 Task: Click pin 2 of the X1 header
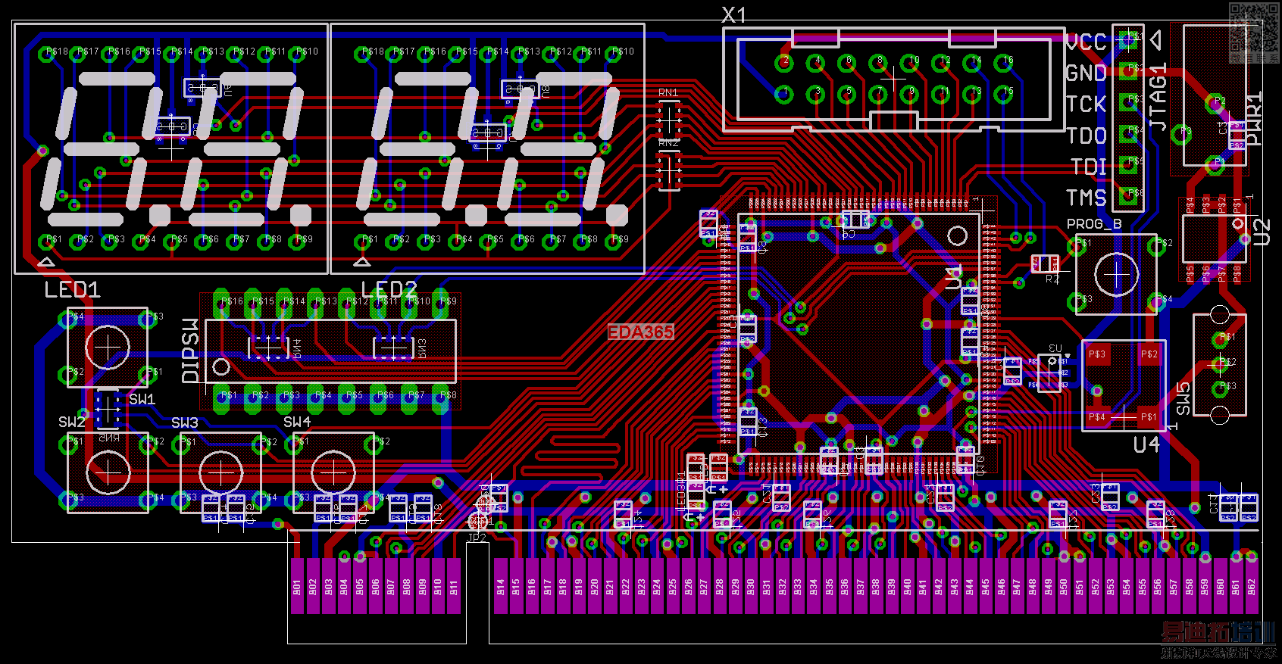click(x=784, y=63)
